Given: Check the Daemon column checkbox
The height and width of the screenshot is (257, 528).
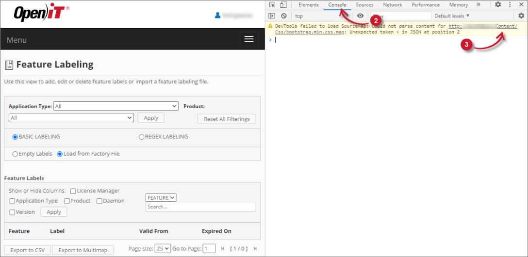Looking at the screenshot, I should [x=99, y=201].
